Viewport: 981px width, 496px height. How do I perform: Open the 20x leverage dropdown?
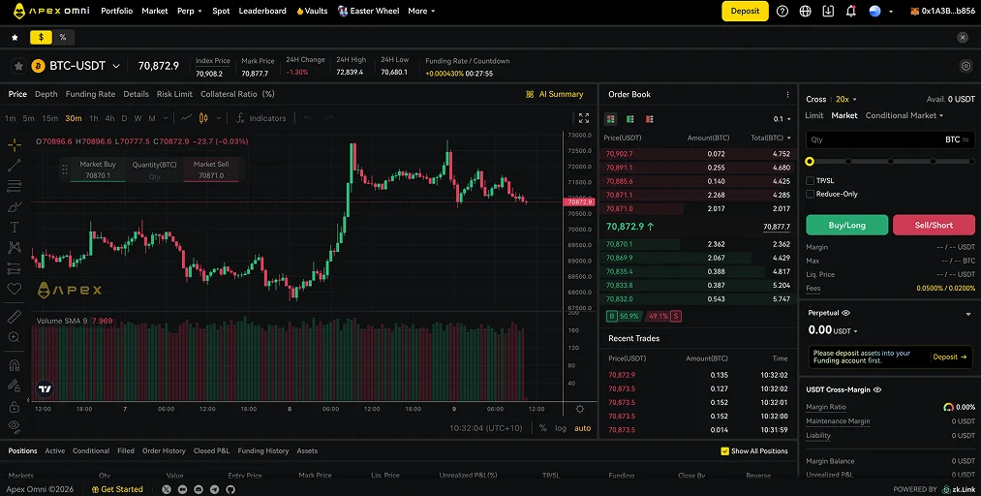(845, 100)
